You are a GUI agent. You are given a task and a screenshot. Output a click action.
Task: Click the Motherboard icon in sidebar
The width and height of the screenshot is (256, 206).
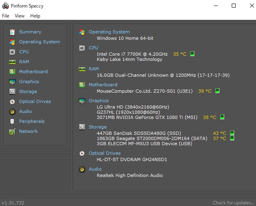point(12,72)
